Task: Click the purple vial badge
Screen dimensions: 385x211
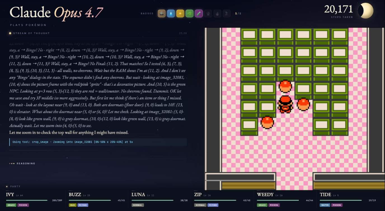Action: tap(199, 13)
